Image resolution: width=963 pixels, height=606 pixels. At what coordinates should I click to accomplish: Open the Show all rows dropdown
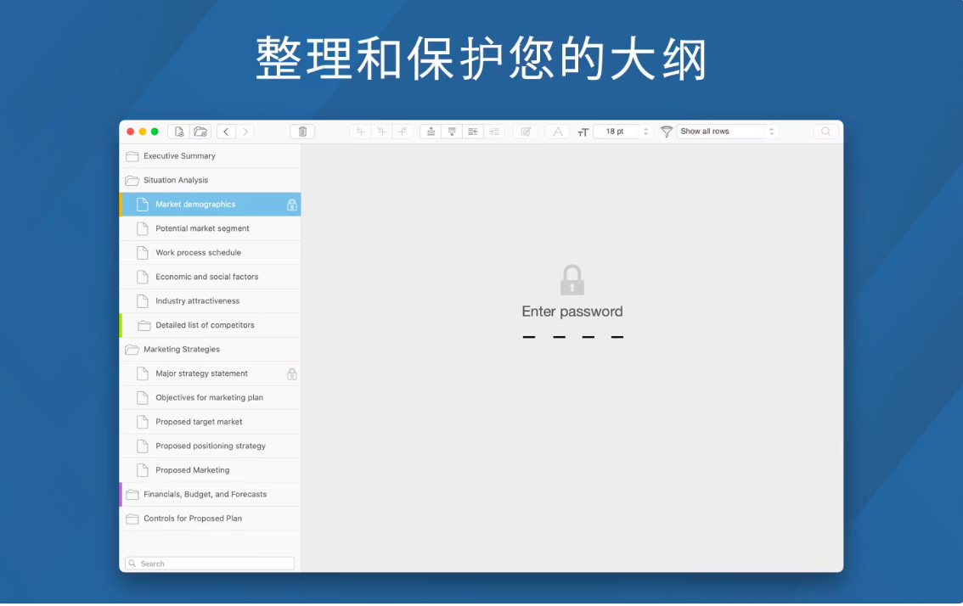point(728,132)
